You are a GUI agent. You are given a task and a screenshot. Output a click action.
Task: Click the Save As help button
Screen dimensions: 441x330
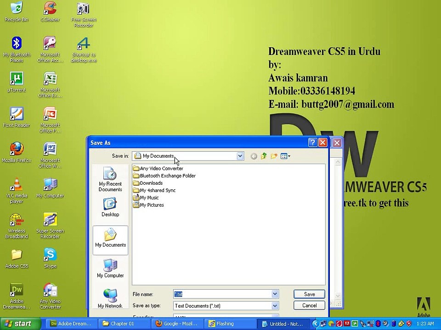tap(313, 143)
